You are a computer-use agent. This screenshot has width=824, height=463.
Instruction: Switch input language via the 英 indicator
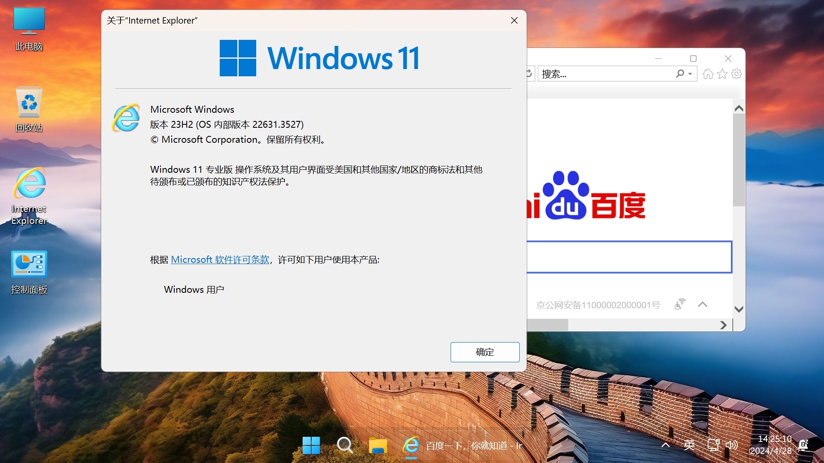coord(690,445)
